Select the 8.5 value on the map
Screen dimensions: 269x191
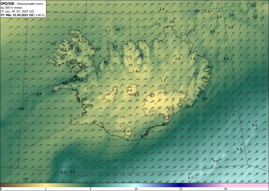239,149
